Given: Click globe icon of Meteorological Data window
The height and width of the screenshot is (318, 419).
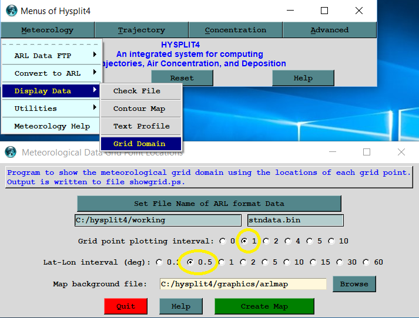Looking at the screenshot, I should (x=11, y=153).
